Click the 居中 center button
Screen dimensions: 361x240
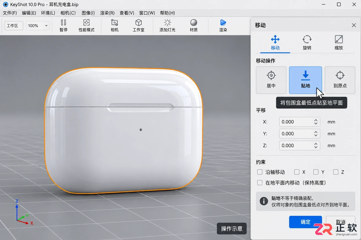[271, 80]
